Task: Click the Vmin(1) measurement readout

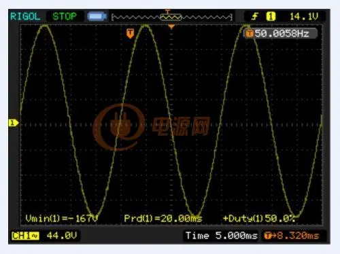Action: tap(61, 219)
